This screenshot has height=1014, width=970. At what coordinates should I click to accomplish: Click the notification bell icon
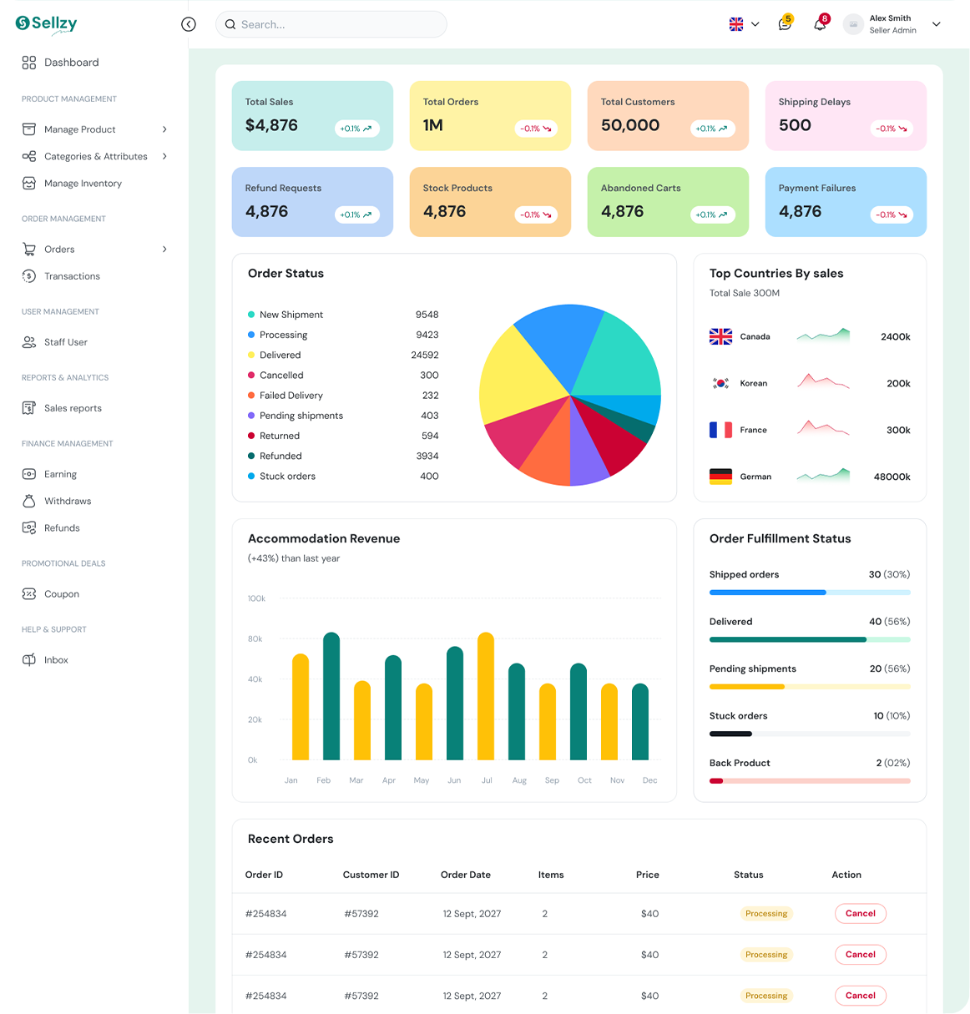click(x=820, y=25)
